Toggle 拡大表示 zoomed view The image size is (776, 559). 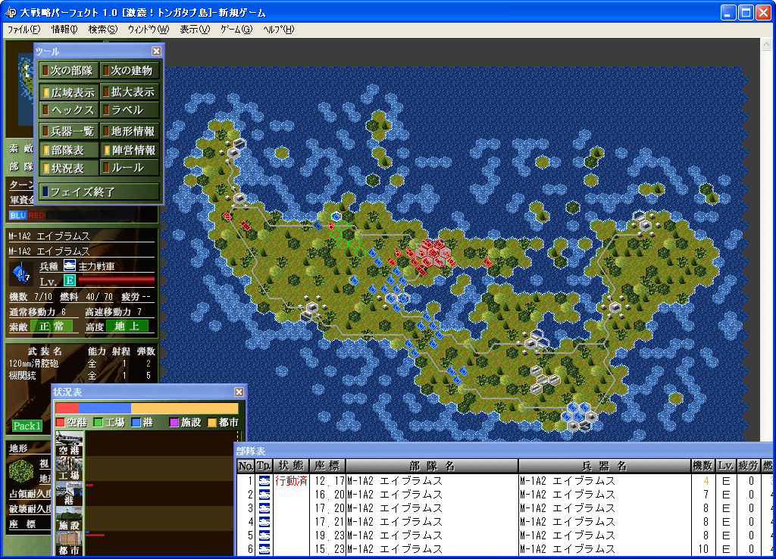pos(130,92)
